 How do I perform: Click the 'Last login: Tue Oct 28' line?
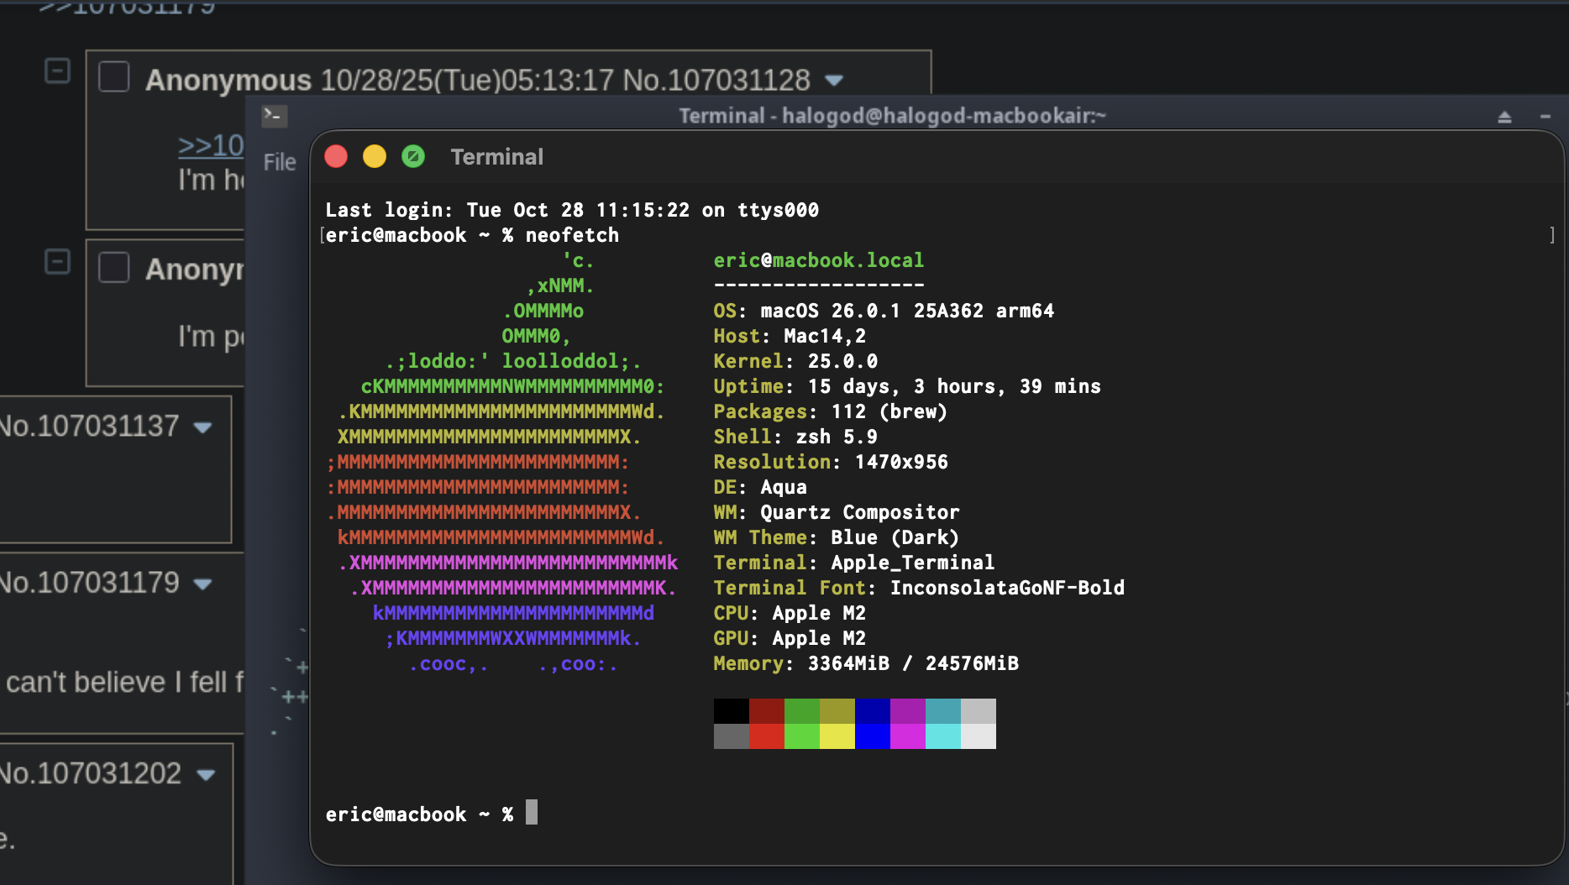click(572, 210)
